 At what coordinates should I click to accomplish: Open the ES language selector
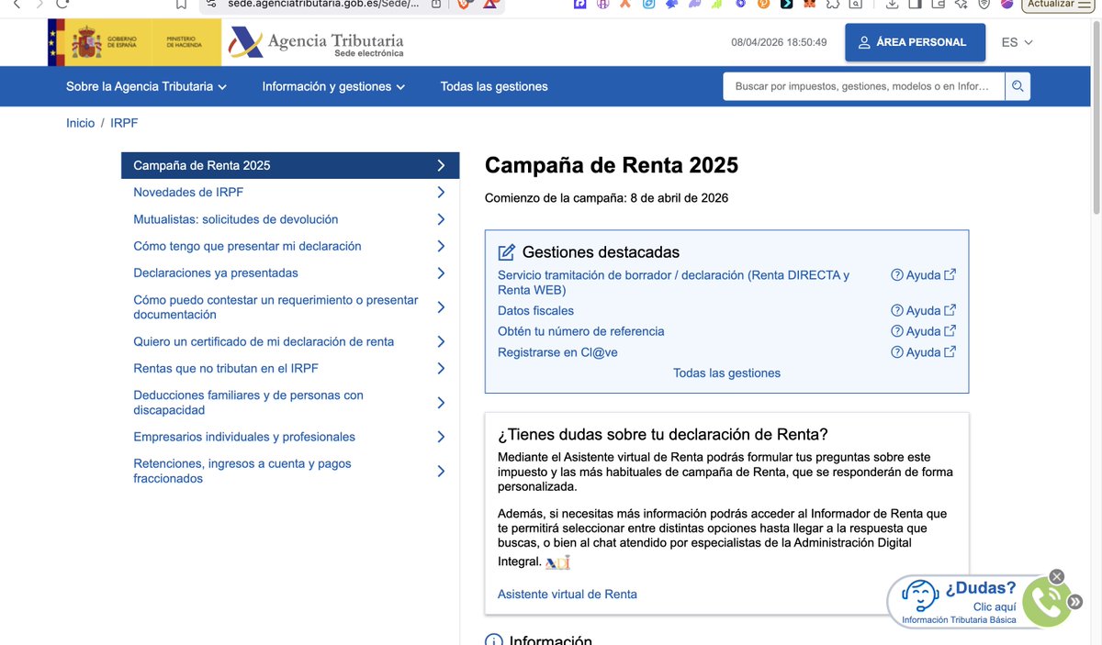point(1018,42)
